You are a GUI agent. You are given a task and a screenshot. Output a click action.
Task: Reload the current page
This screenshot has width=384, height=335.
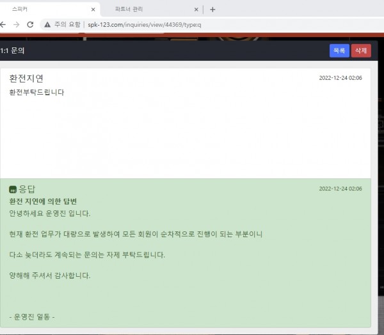click(x=30, y=24)
